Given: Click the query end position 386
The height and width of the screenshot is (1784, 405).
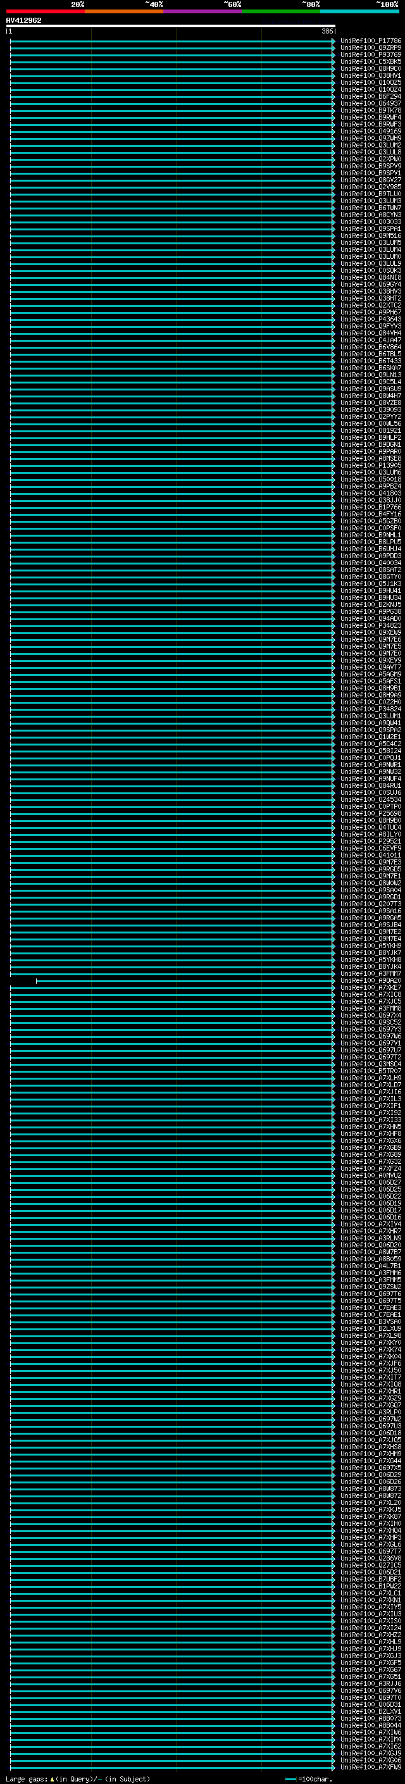Looking at the screenshot, I should tap(327, 31).
